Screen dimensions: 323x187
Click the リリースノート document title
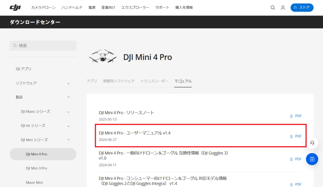click(x=126, y=113)
